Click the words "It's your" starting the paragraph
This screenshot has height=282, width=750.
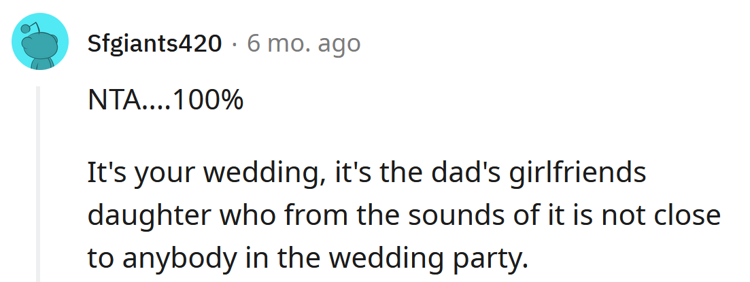(x=132, y=174)
